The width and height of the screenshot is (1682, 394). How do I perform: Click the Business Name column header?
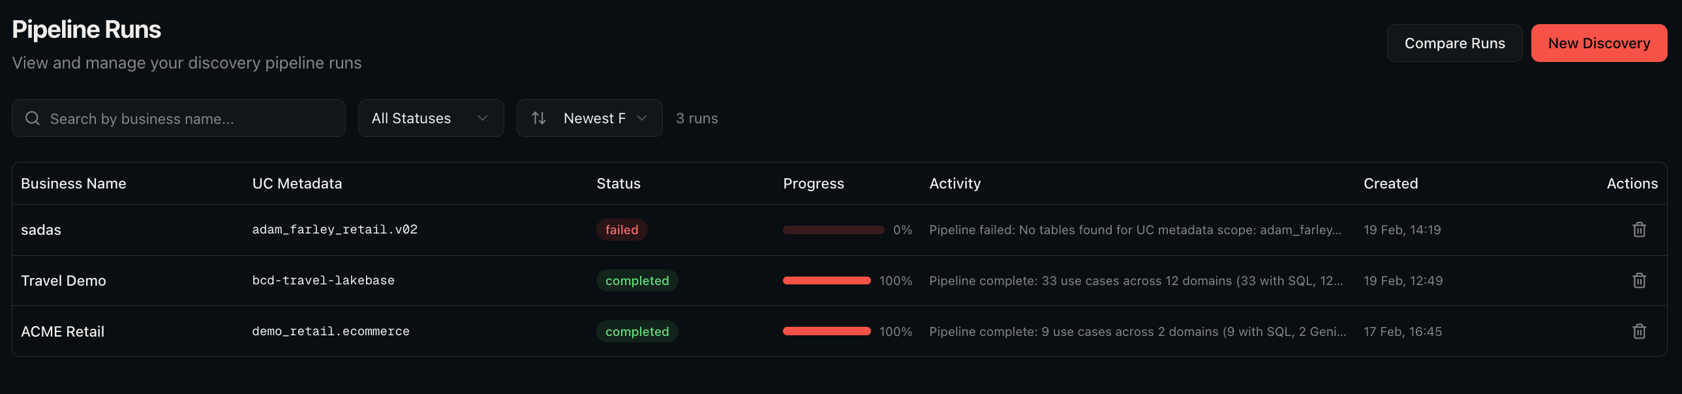pos(73,183)
